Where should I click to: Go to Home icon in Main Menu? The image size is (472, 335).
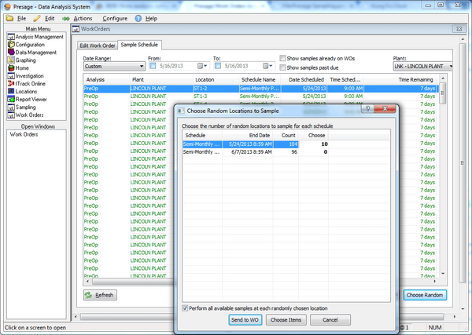click(11, 68)
